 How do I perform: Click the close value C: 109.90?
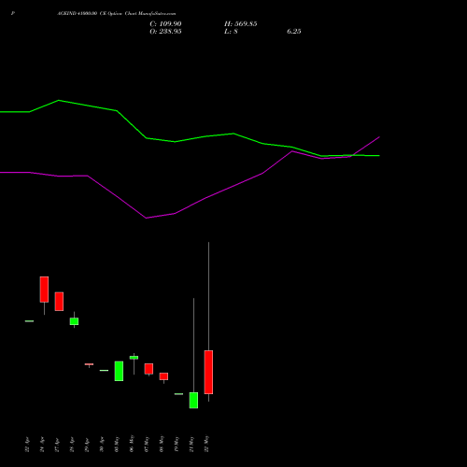tap(165, 24)
